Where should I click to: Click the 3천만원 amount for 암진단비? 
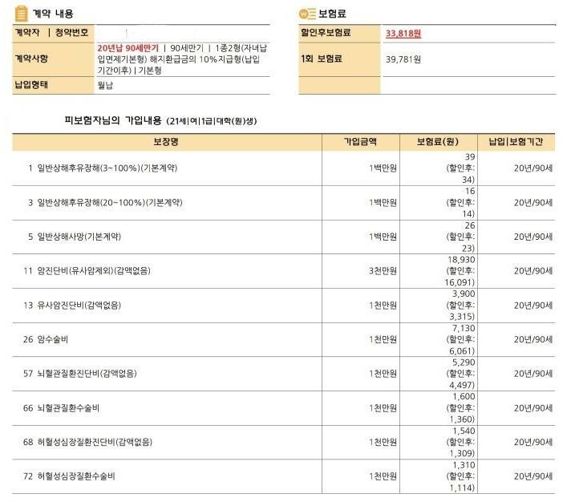pos(383,271)
